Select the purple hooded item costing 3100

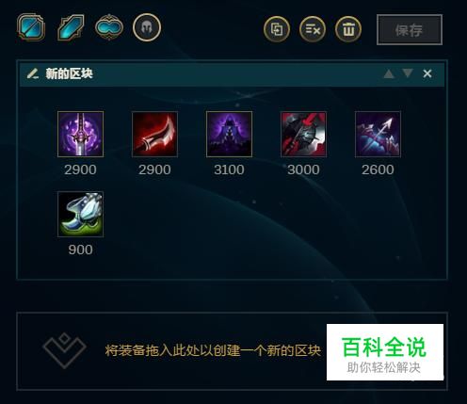pos(229,134)
